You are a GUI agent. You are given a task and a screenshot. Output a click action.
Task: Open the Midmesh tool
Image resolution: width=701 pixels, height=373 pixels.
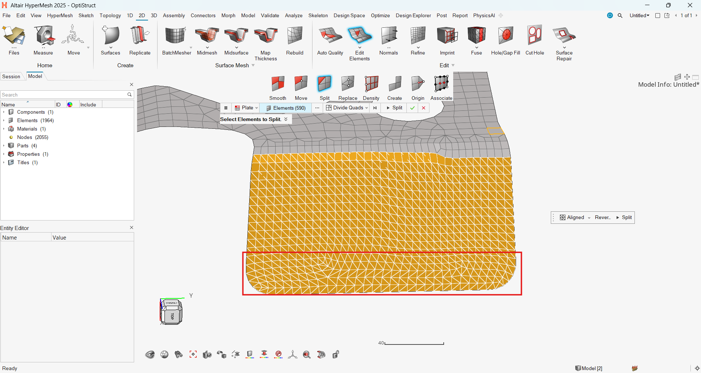207,40
